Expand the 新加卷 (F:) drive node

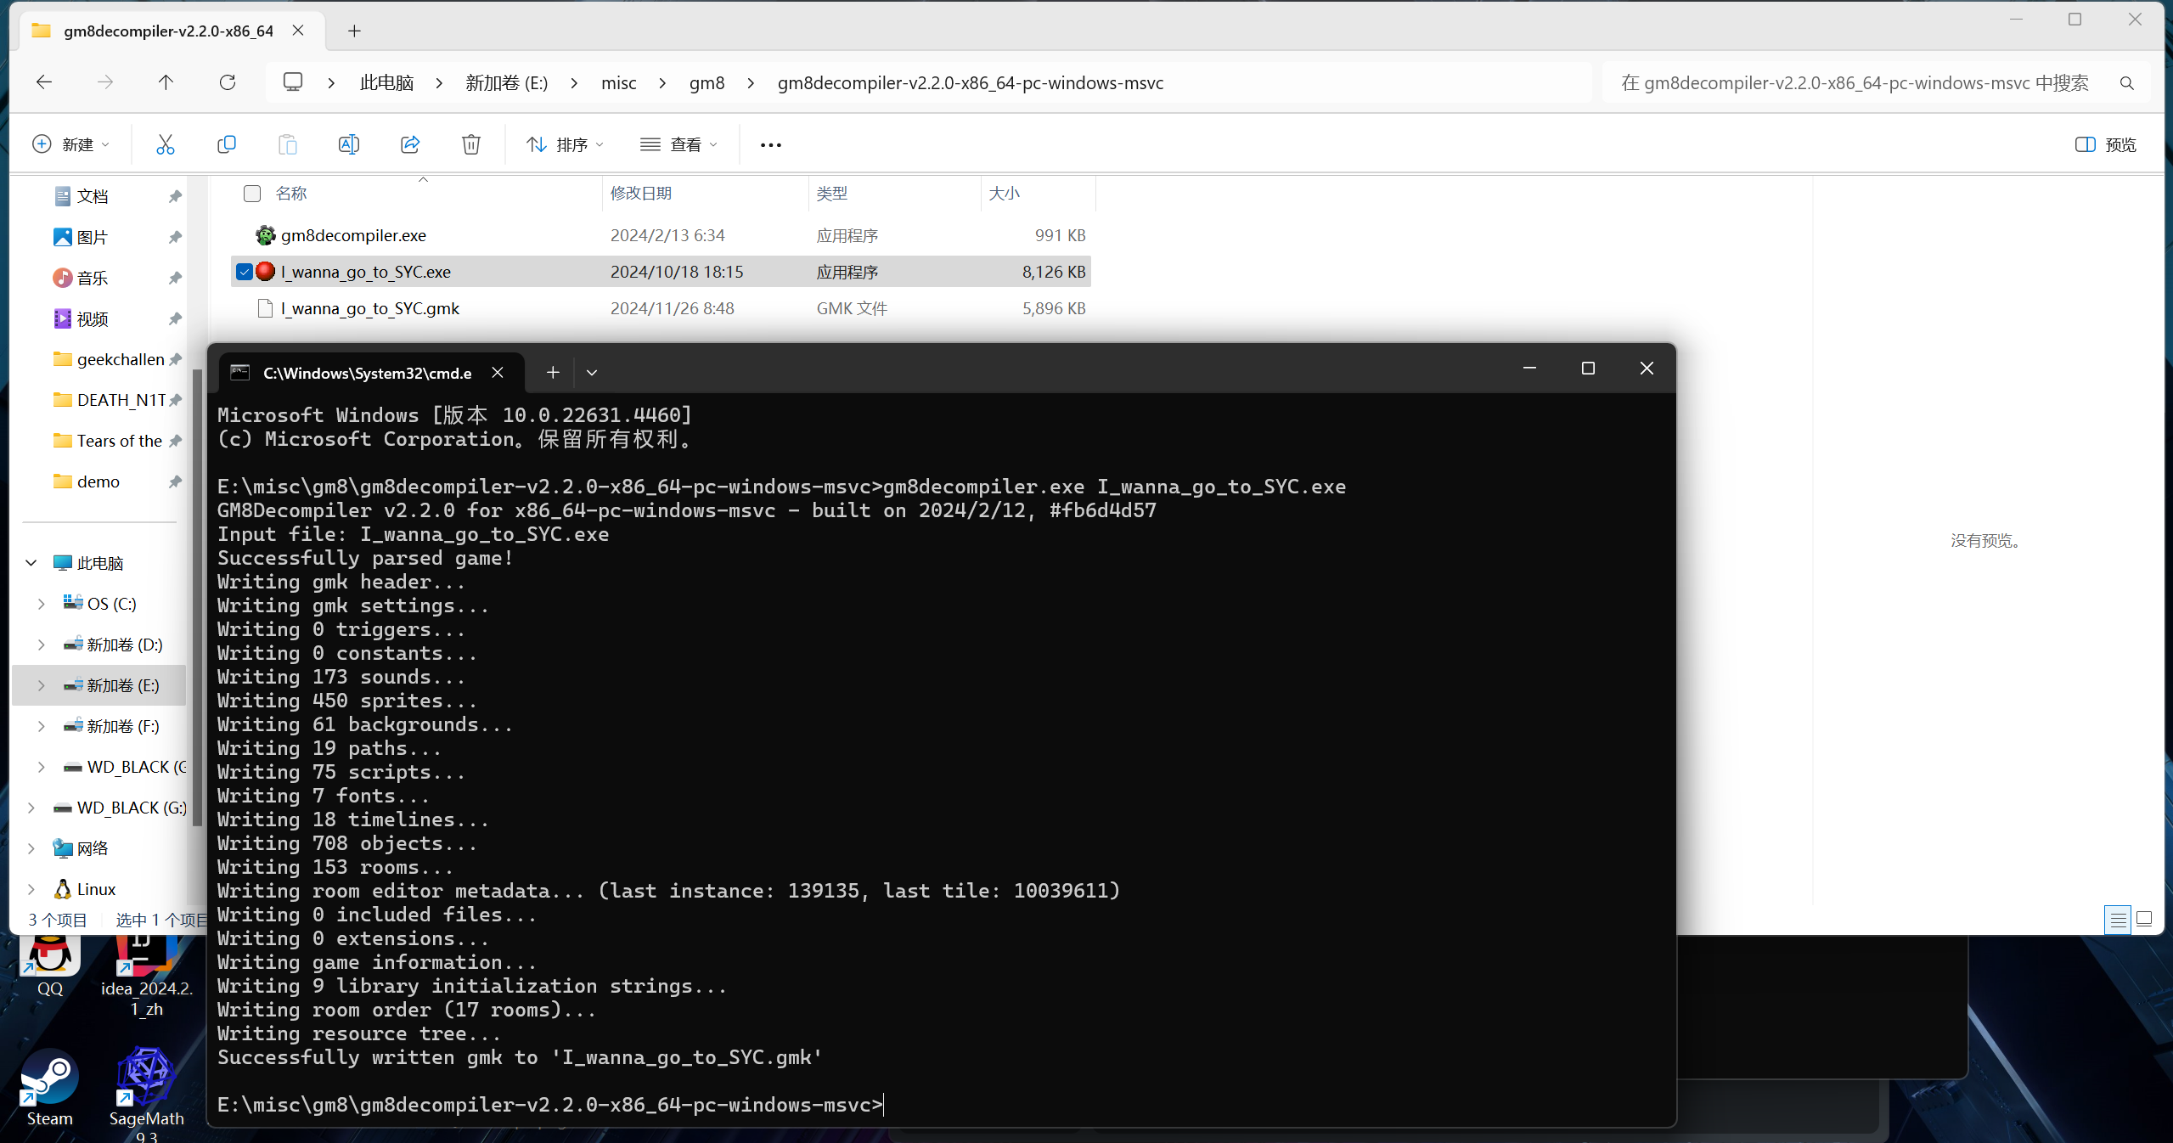point(42,726)
